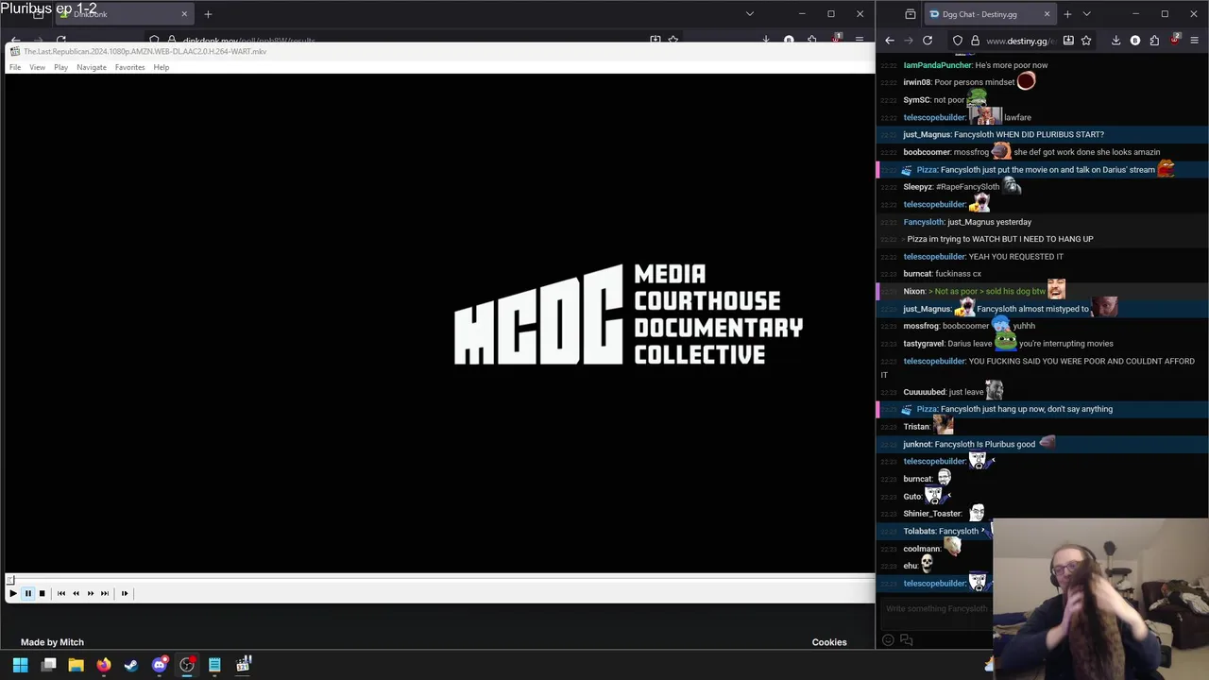Screen dimensions: 1209x680
Task: Click username mossfrog in chat
Action: coord(921,326)
